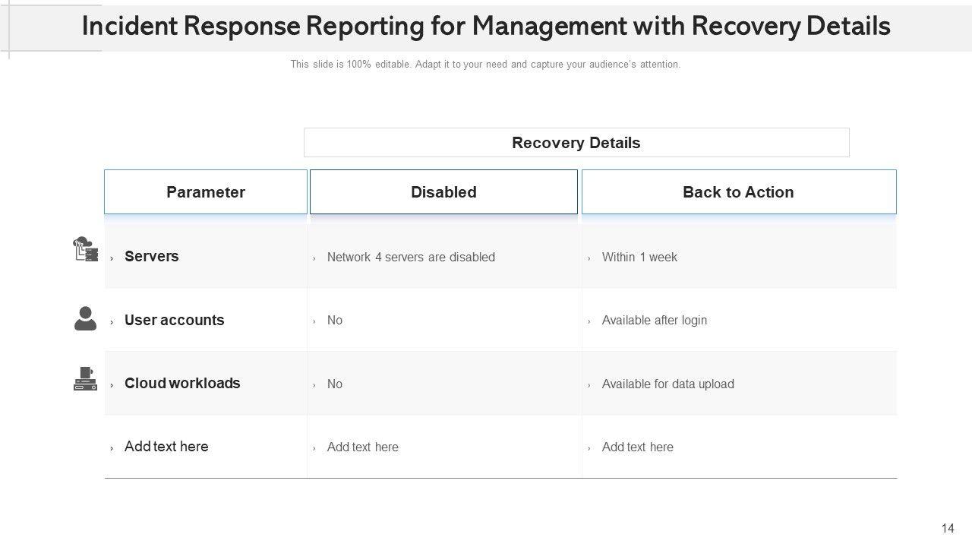Select the slide title text
972x547 pixels.
486,27
